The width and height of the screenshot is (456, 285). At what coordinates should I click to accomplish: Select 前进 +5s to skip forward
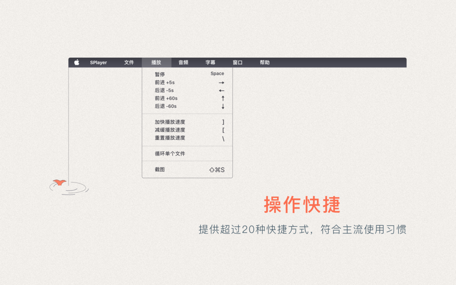[161, 82]
